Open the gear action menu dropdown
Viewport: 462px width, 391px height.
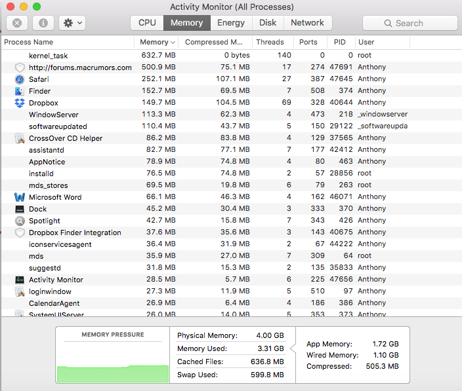72,23
